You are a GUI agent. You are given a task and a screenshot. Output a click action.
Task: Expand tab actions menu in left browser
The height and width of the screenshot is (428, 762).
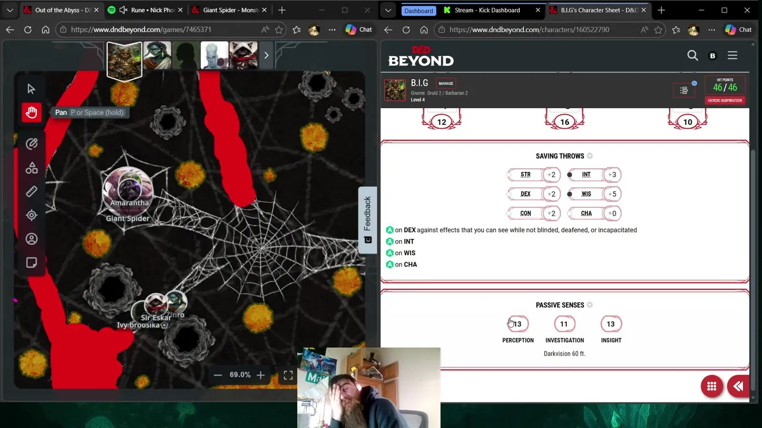10,10
